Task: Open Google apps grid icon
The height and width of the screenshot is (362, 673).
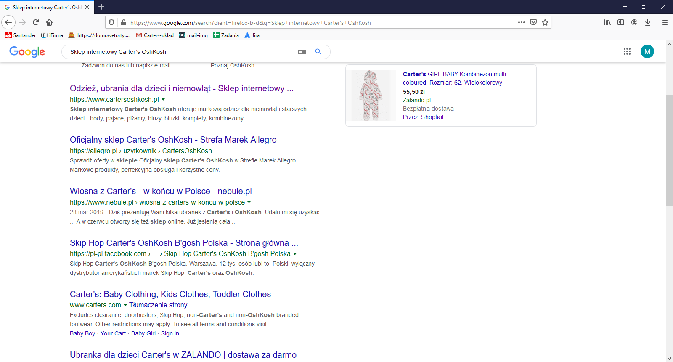Action: pos(627,51)
